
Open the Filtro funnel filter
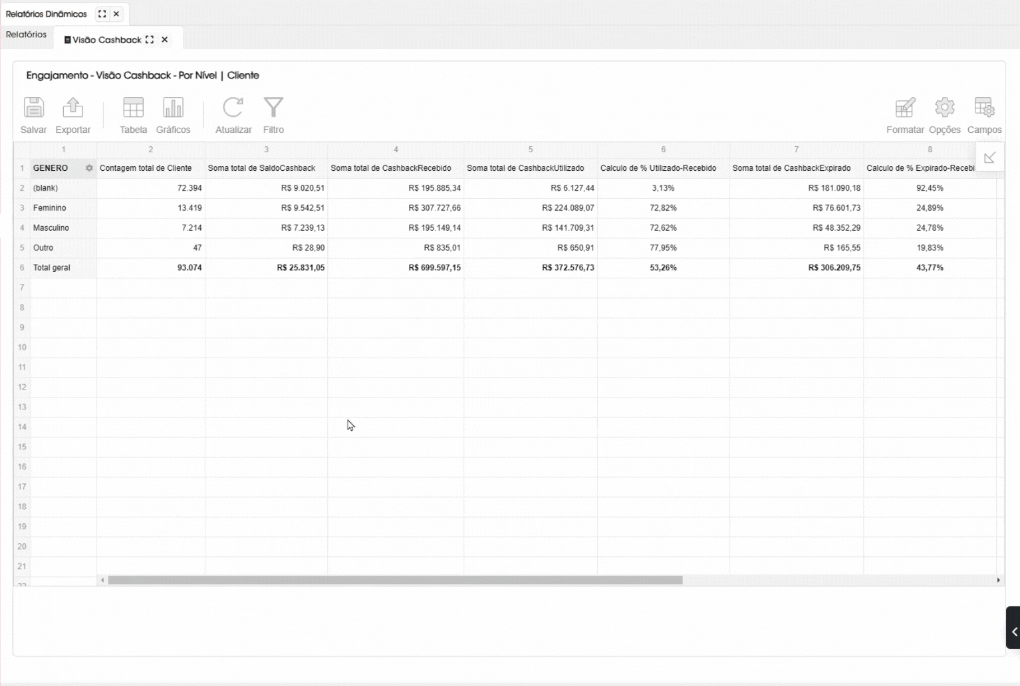[x=273, y=108]
